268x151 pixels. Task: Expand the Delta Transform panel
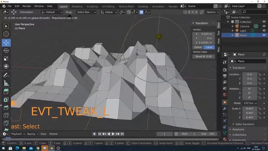(x=245, y=124)
